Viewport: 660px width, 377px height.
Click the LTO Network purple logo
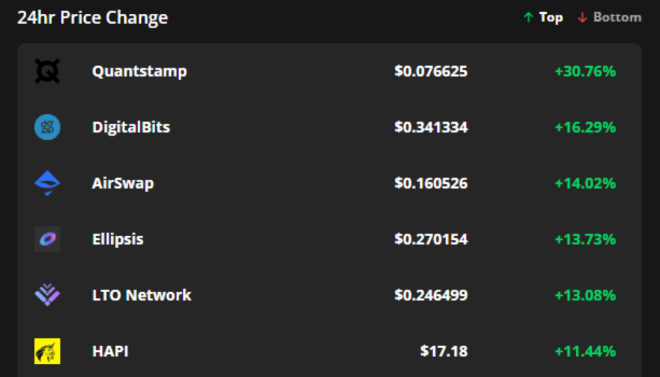(48, 295)
